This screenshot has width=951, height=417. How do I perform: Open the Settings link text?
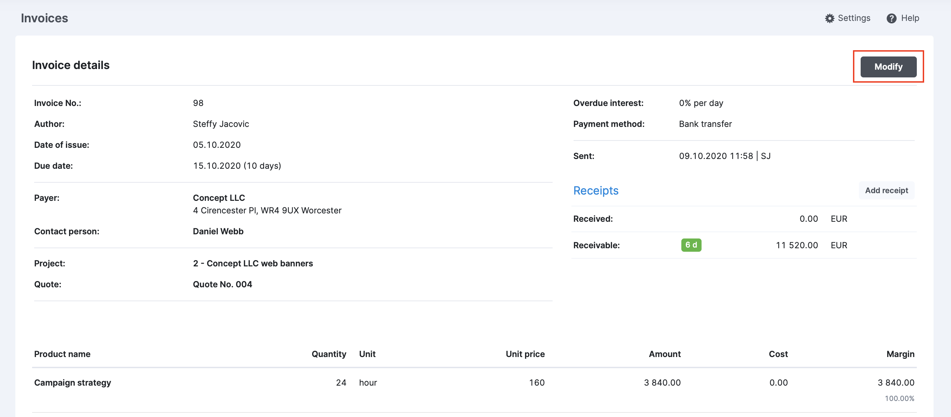[854, 18]
